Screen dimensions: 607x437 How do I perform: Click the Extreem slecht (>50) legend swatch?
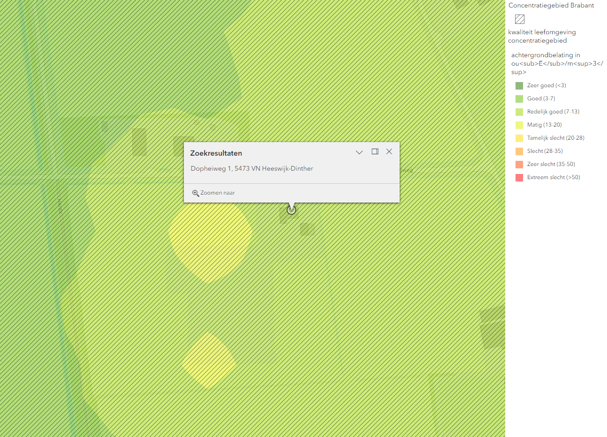tap(519, 178)
